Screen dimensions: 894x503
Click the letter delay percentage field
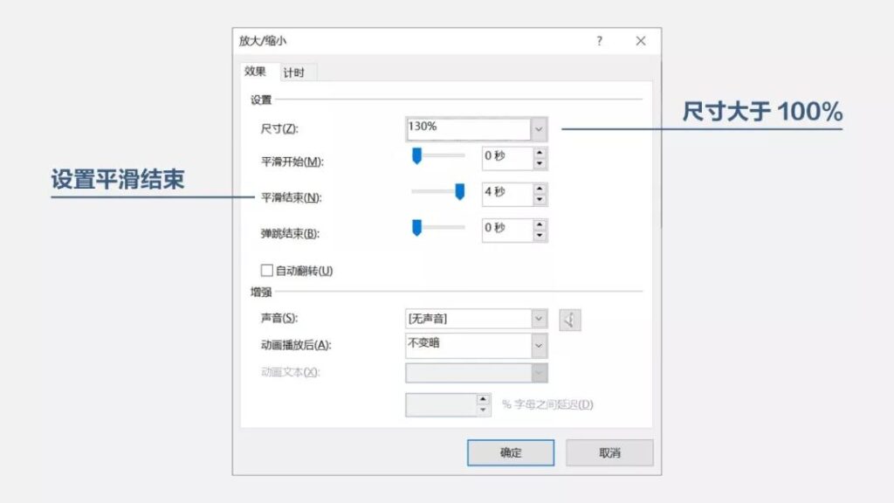pos(441,405)
